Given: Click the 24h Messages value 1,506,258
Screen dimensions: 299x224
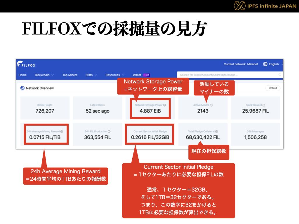Looking at the screenshot, I should point(255,137).
